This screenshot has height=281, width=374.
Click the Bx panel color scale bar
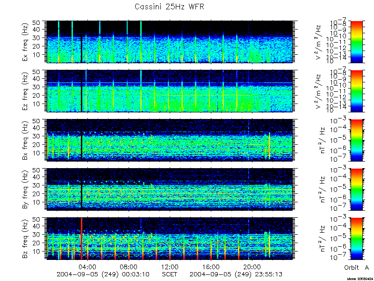click(x=356, y=140)
